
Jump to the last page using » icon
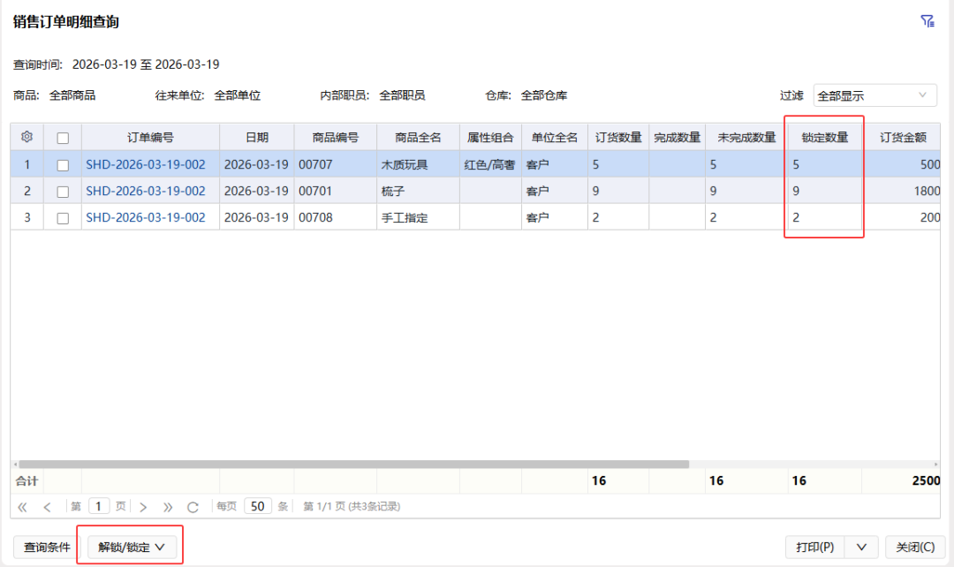pyautogui.click(x=167, y=505)
